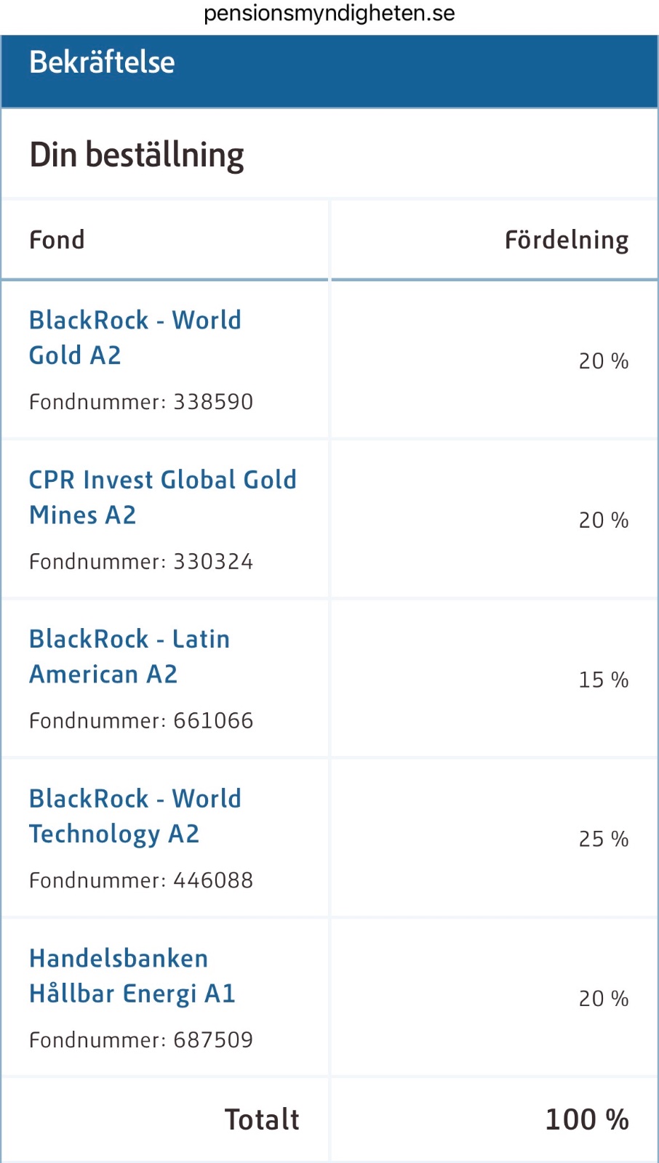
Task: Click Fondnummer: 661066 text
Action: 141,720
